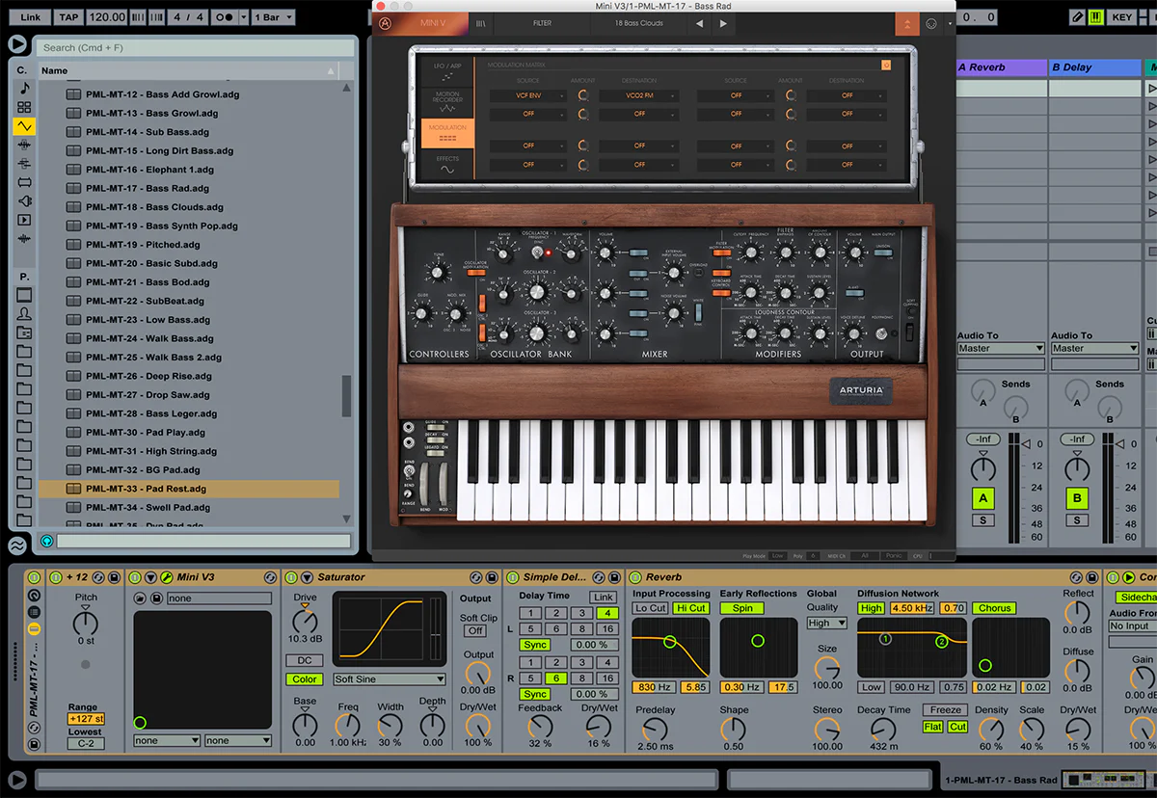Screen dimensions: 1157x798
Task: Open VCF ENV modulation source dropdown
Action: click(527, 96)
